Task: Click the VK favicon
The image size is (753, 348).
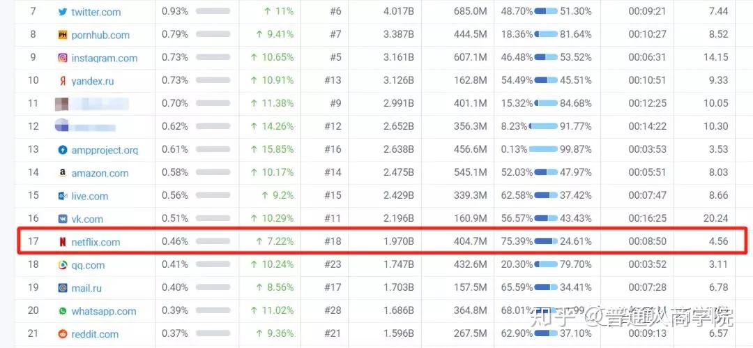Action: click(x=63, y=219)
